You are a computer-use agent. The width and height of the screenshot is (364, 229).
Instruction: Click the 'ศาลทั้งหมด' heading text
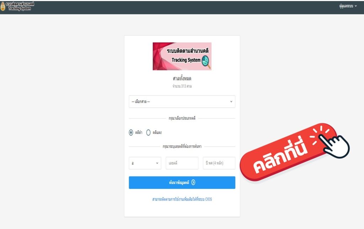182,79
